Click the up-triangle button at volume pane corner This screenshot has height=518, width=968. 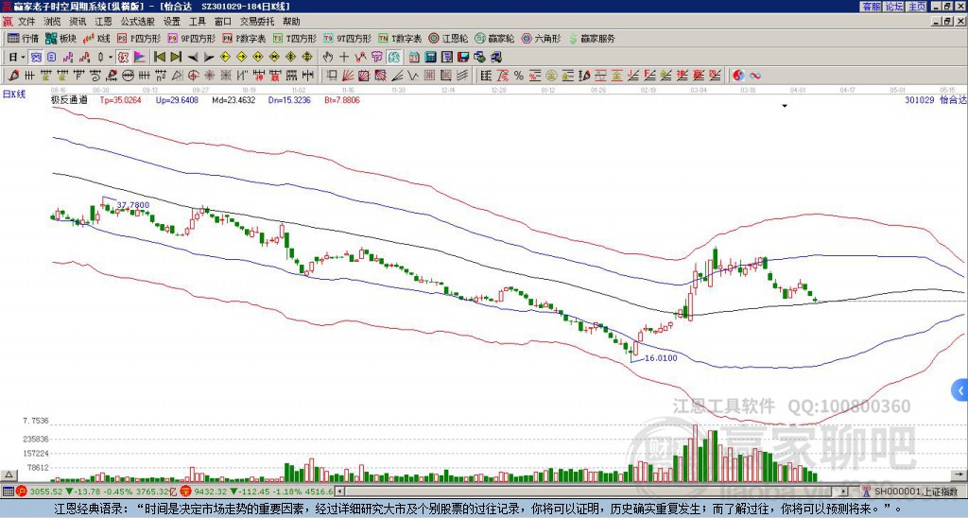pyautogui.click(x=9, y=475)
